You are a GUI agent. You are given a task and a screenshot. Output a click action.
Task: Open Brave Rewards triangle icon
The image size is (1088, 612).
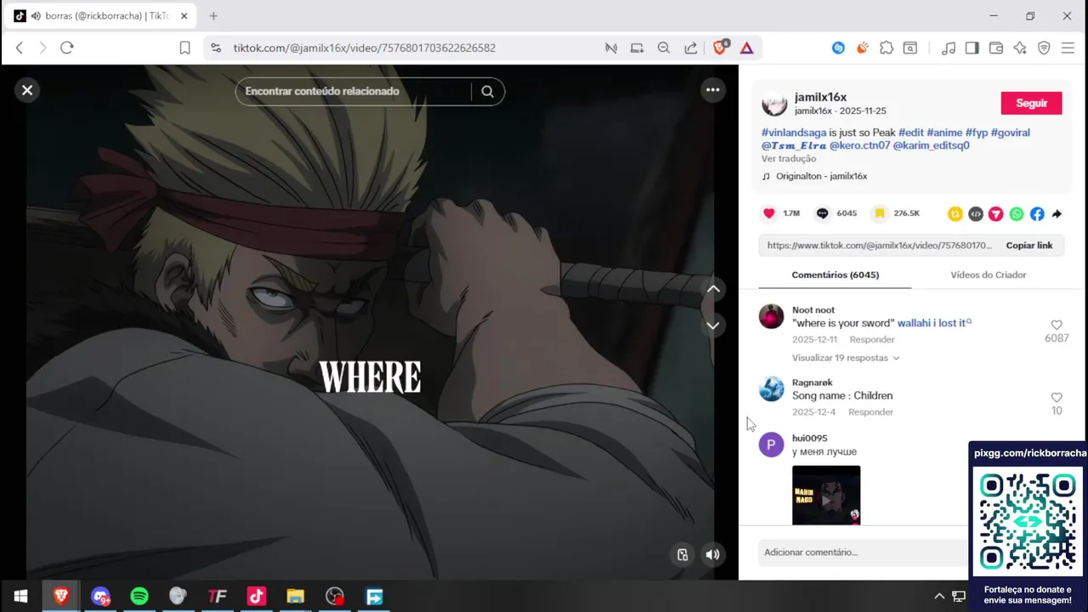pos(746,48)
